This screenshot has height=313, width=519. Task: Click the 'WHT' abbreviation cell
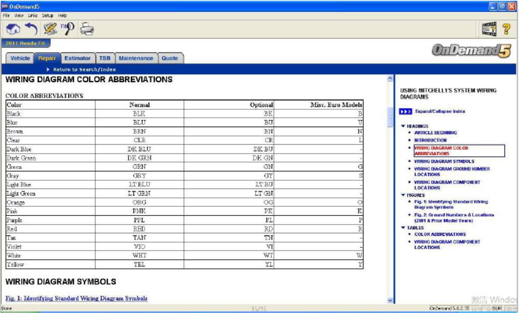pyautogui.click(x=139, y=256)
